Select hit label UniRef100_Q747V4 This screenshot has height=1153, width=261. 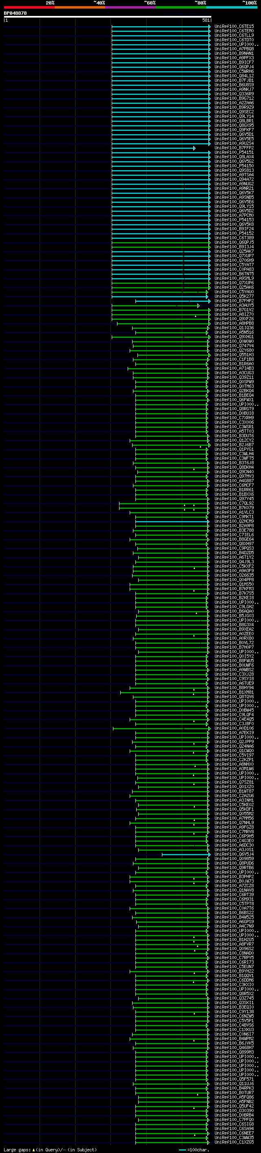[x=234, y=346]
